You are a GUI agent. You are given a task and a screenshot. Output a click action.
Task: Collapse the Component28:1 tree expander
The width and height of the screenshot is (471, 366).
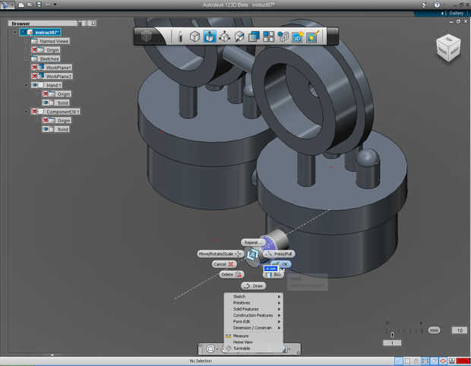[x=26, y=112]
